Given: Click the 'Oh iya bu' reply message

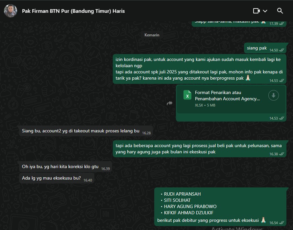Looking at the screenshot, I should point(60,167).
